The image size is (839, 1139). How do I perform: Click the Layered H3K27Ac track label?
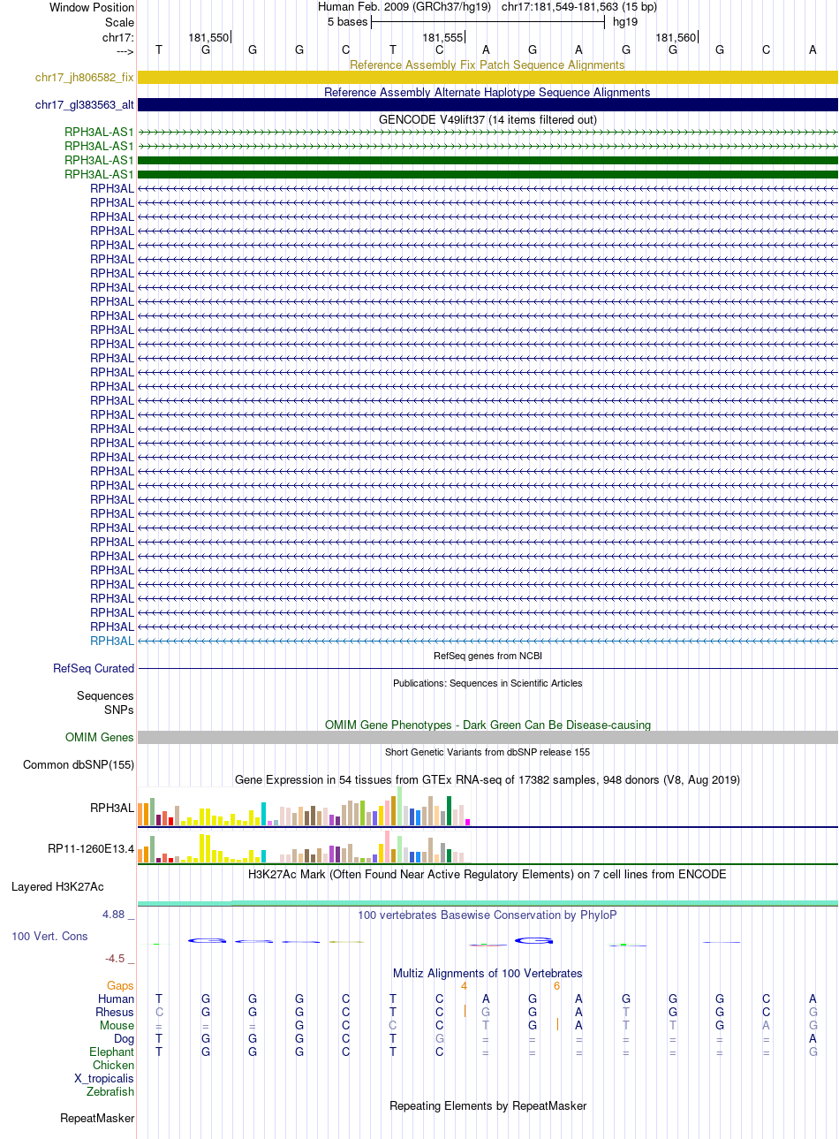coord(57,886)
